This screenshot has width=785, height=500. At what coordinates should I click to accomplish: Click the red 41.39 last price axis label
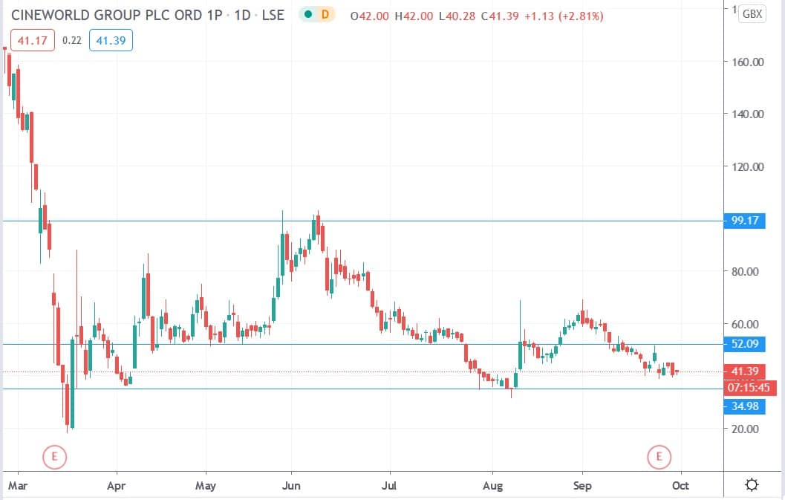744,371
